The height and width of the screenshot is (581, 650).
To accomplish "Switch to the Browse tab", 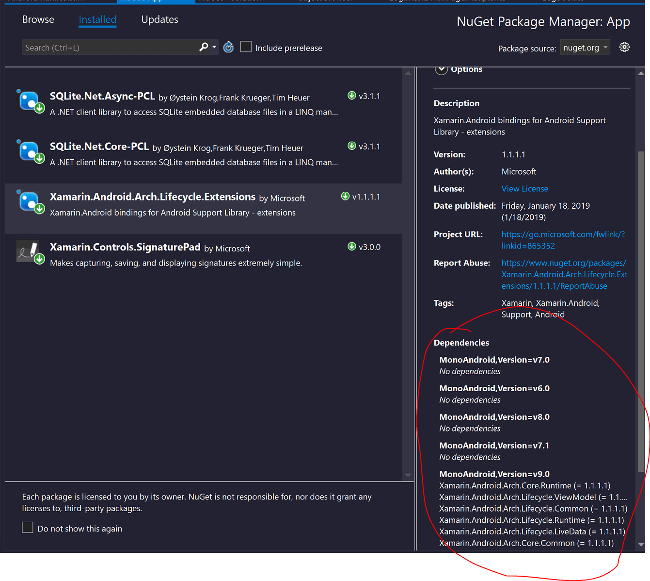I will (x=38, y=19).
